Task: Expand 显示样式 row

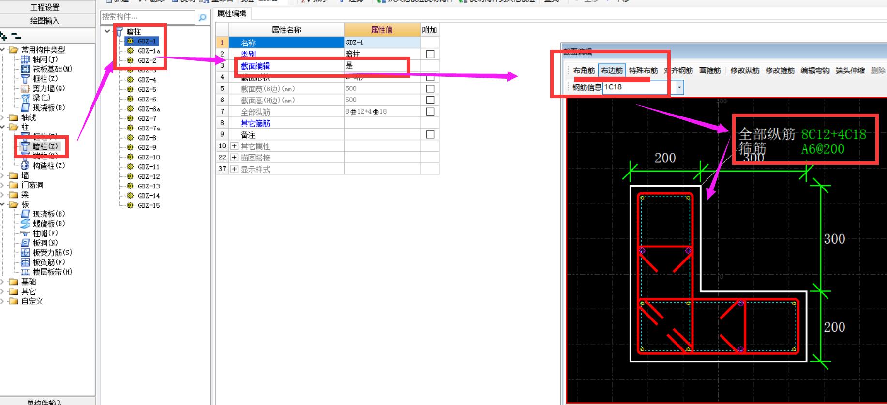Action: point(234,169)
